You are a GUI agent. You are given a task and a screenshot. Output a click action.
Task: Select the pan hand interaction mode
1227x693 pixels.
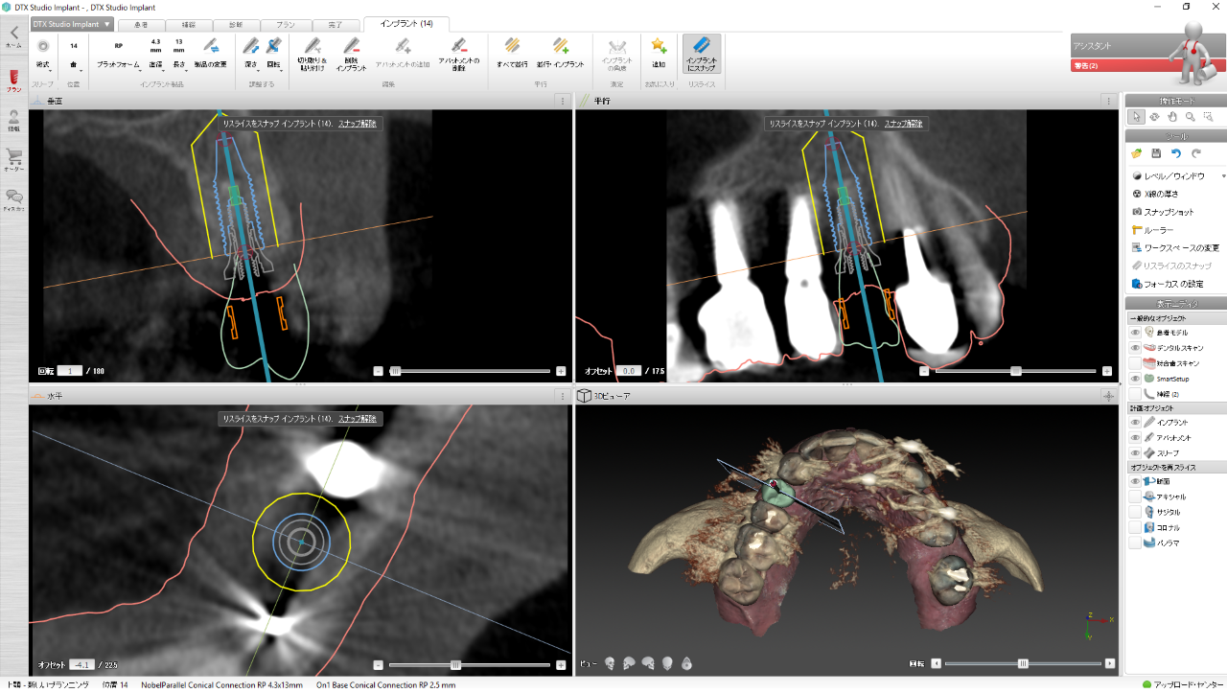coord(1171,117)
